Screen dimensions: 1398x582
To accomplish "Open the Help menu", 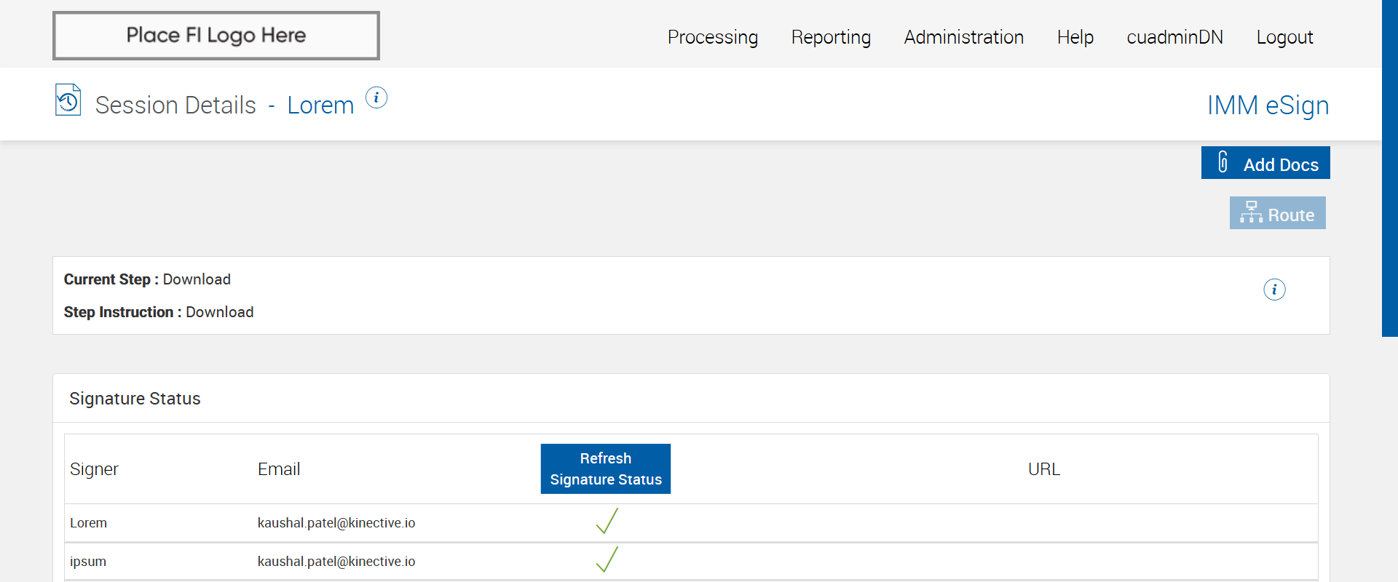I will tap(1075, 37).
